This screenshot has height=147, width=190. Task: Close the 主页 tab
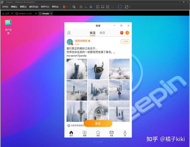12,14
